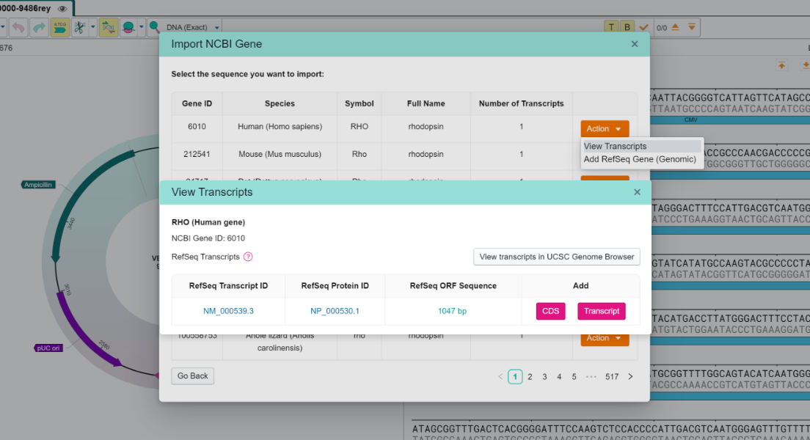Screen dimensions: 810x440
Task: Close the Import NCBI Gene dialog
Action: pyautogui.click(x=635, y=44)
